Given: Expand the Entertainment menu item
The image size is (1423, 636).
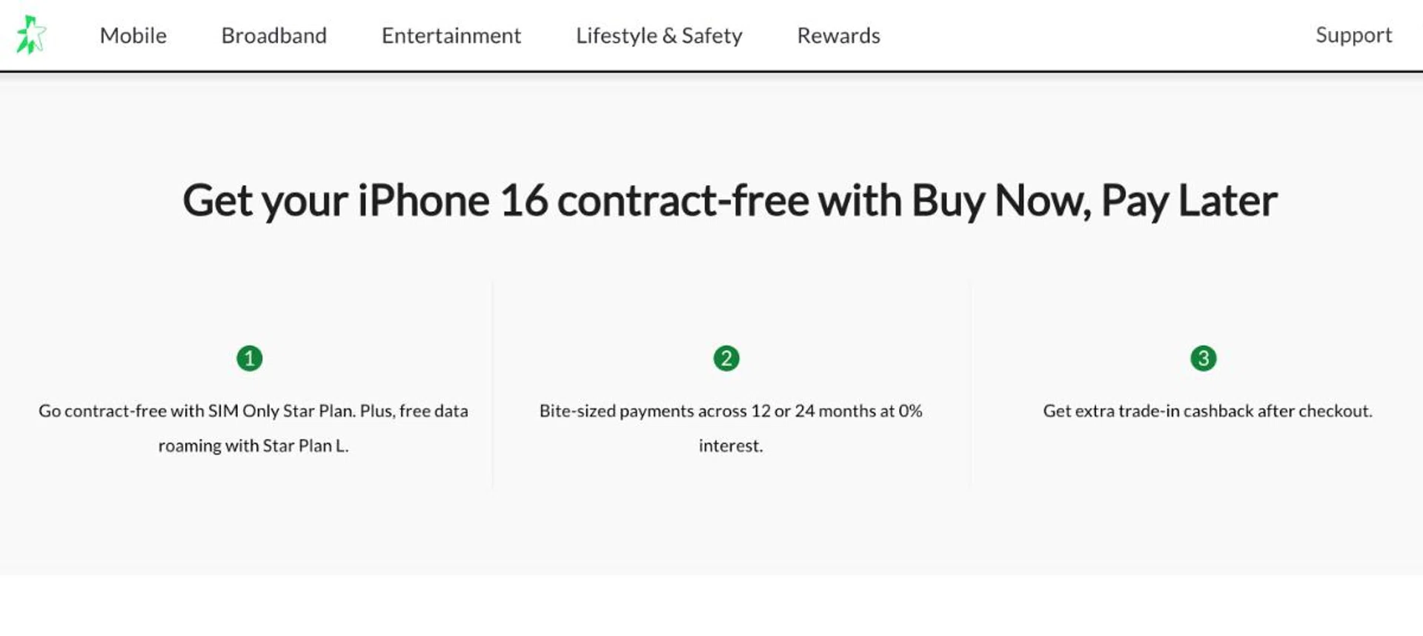Looking at the screenshot, I should point(451,36).
